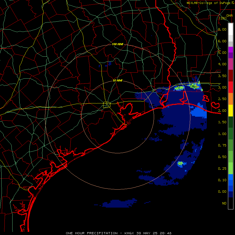The image size is (235, 235).
Task: Select the orange legend swatch near 2.50
Action: (231, 99)
